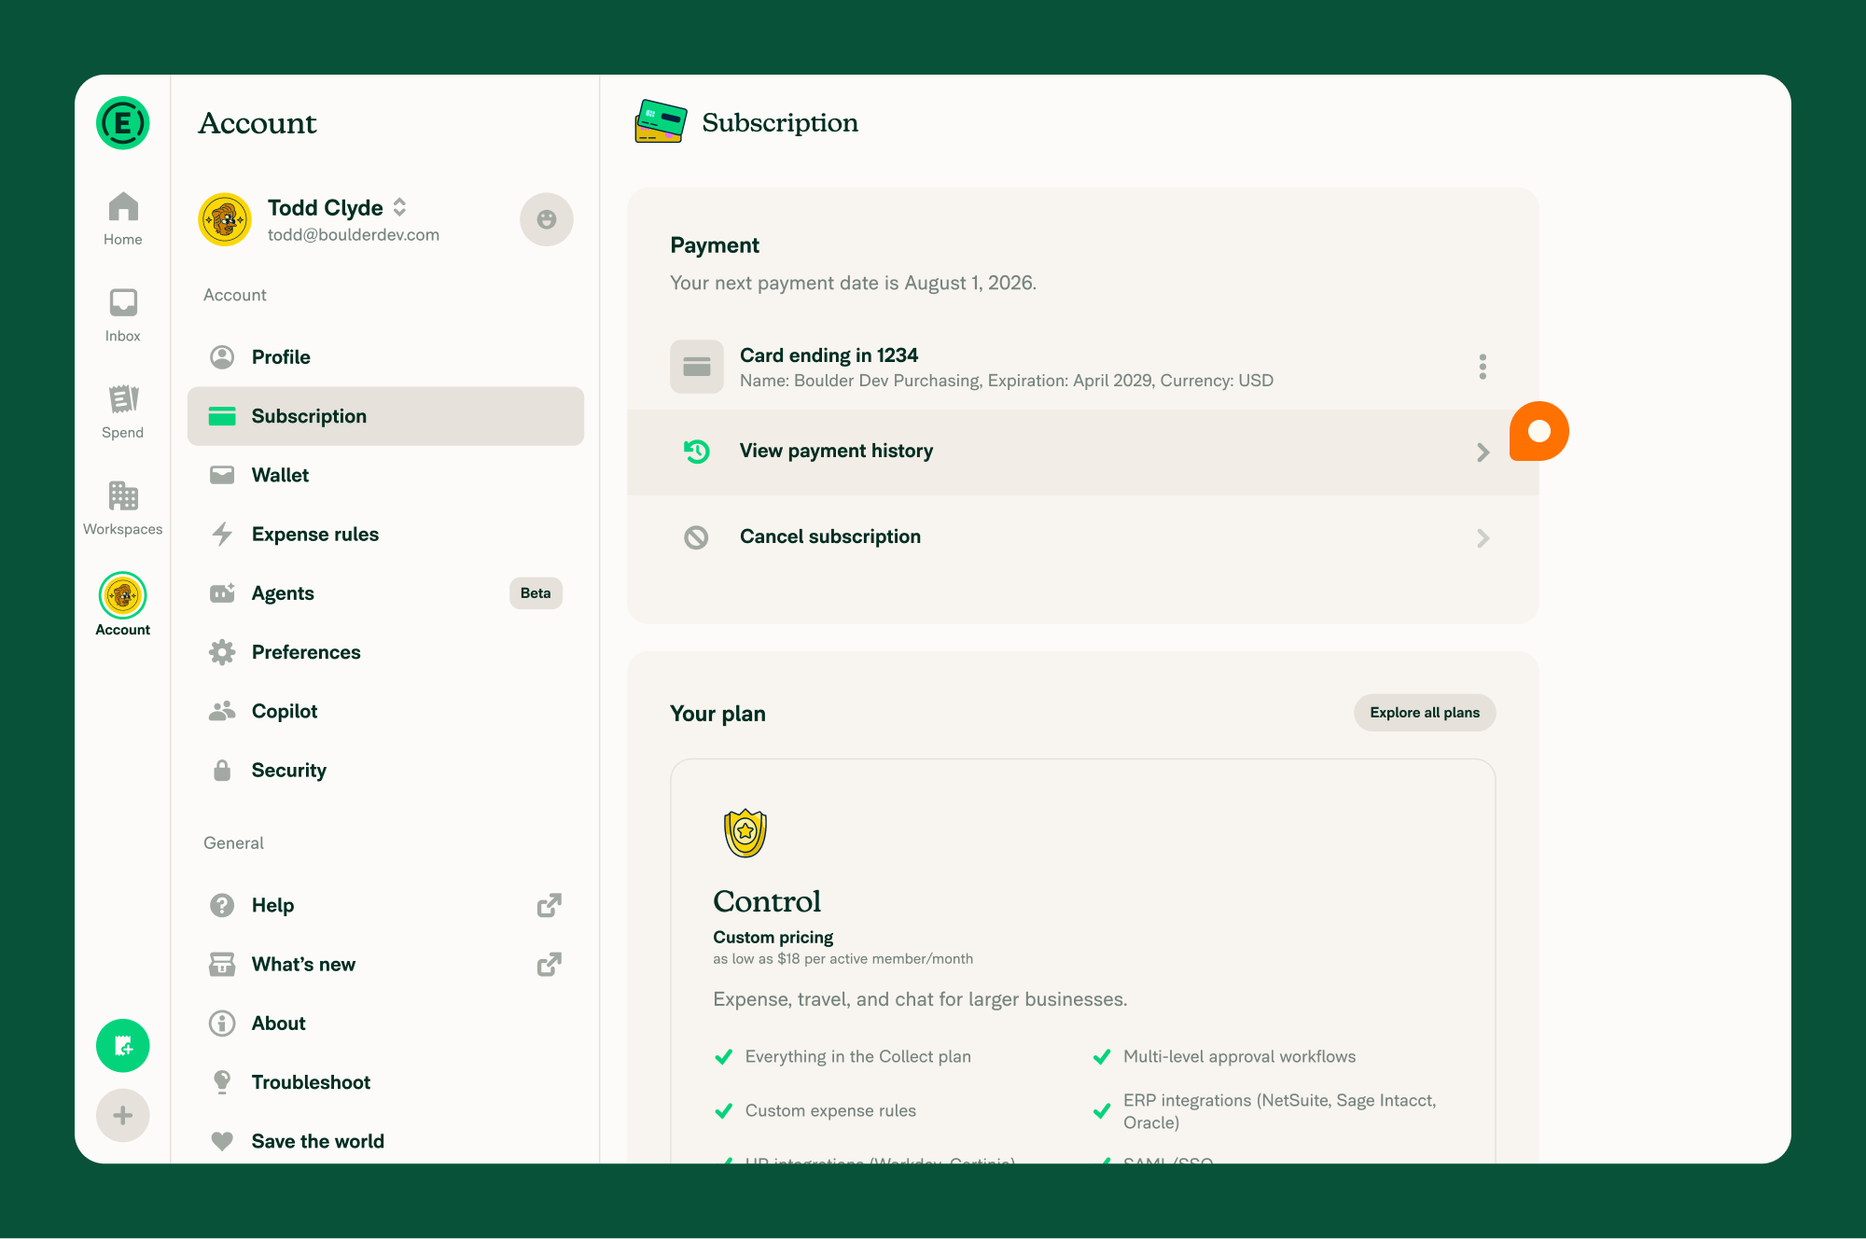Click the chevron on Cancel subscription
This screenshot has width=1866, height=1239.
point(1483,538)
